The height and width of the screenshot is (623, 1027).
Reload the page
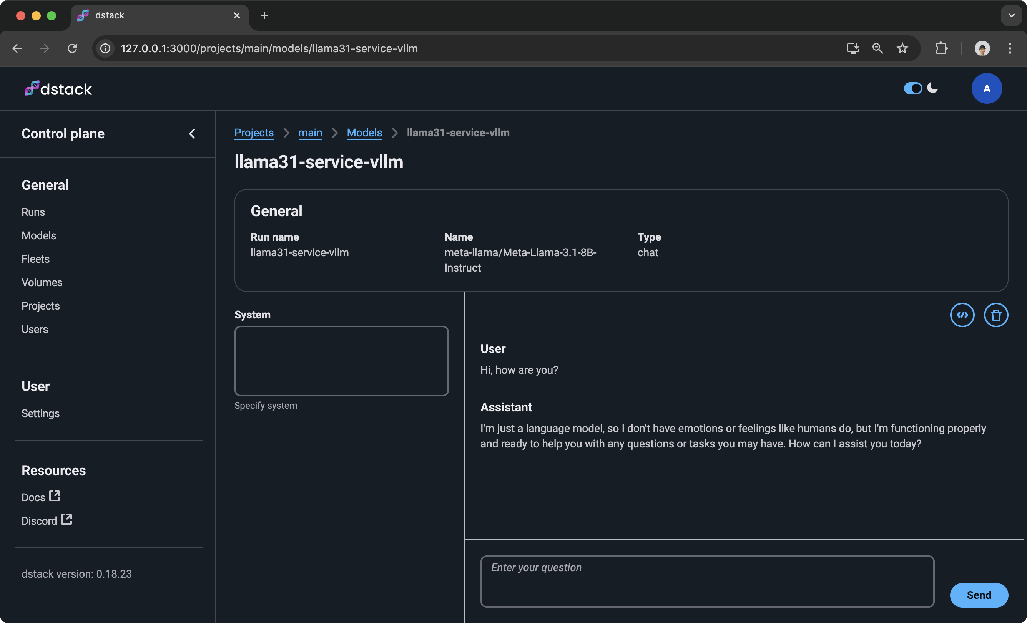tap(72, 48)
